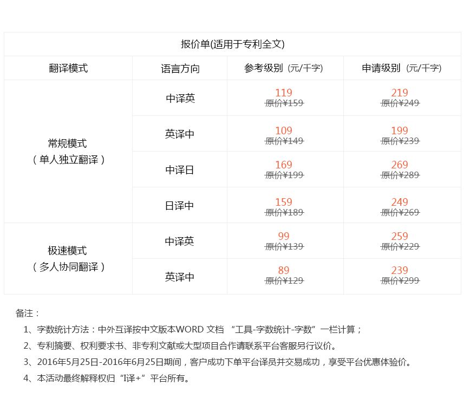
Task: Click the title 报价单(适用于专利全文)
Action: (232, 44)
